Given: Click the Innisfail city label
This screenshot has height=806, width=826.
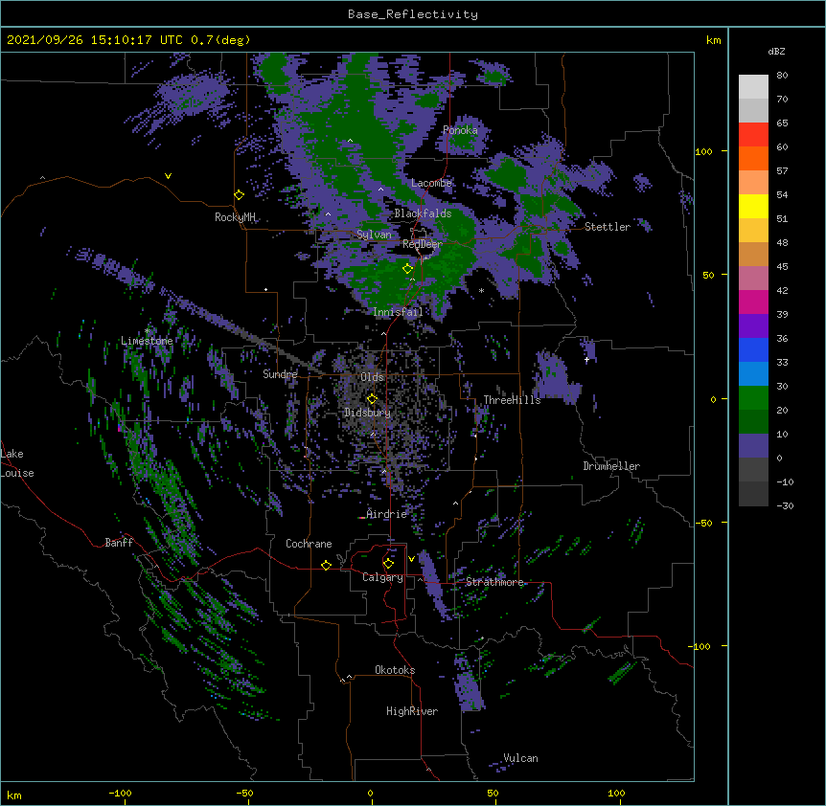Looking at the screenshot, I should [x=398, y=312].
